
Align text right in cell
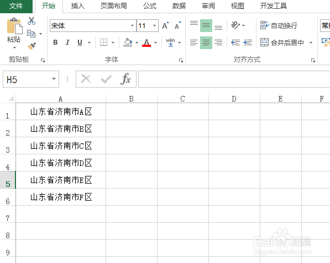(218, 42)
